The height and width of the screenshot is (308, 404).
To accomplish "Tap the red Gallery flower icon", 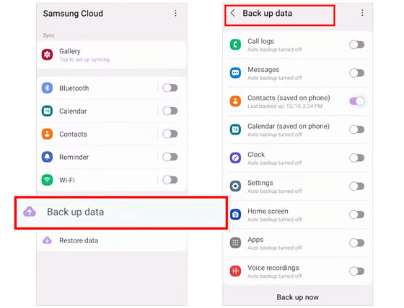I will (47, 55).
